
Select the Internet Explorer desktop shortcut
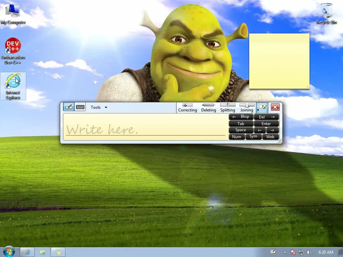(13, 86)
